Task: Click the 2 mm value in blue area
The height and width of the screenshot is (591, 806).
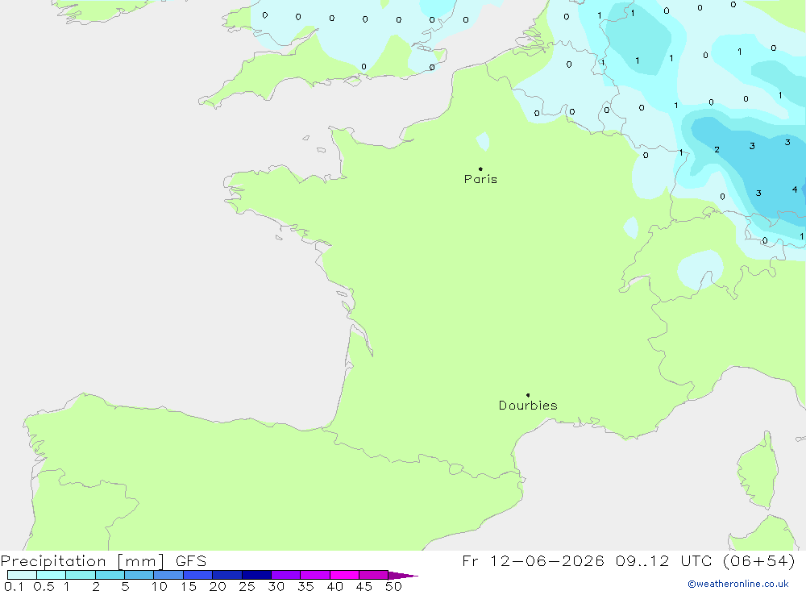Action: (x=717, y=150)
